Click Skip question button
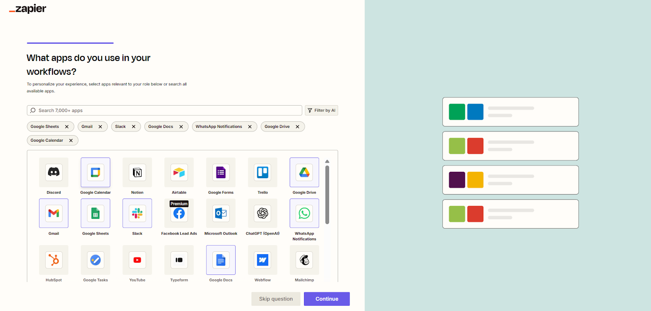Screen dimensions: 651x311 pyautogui.click(x=276, y=299)
